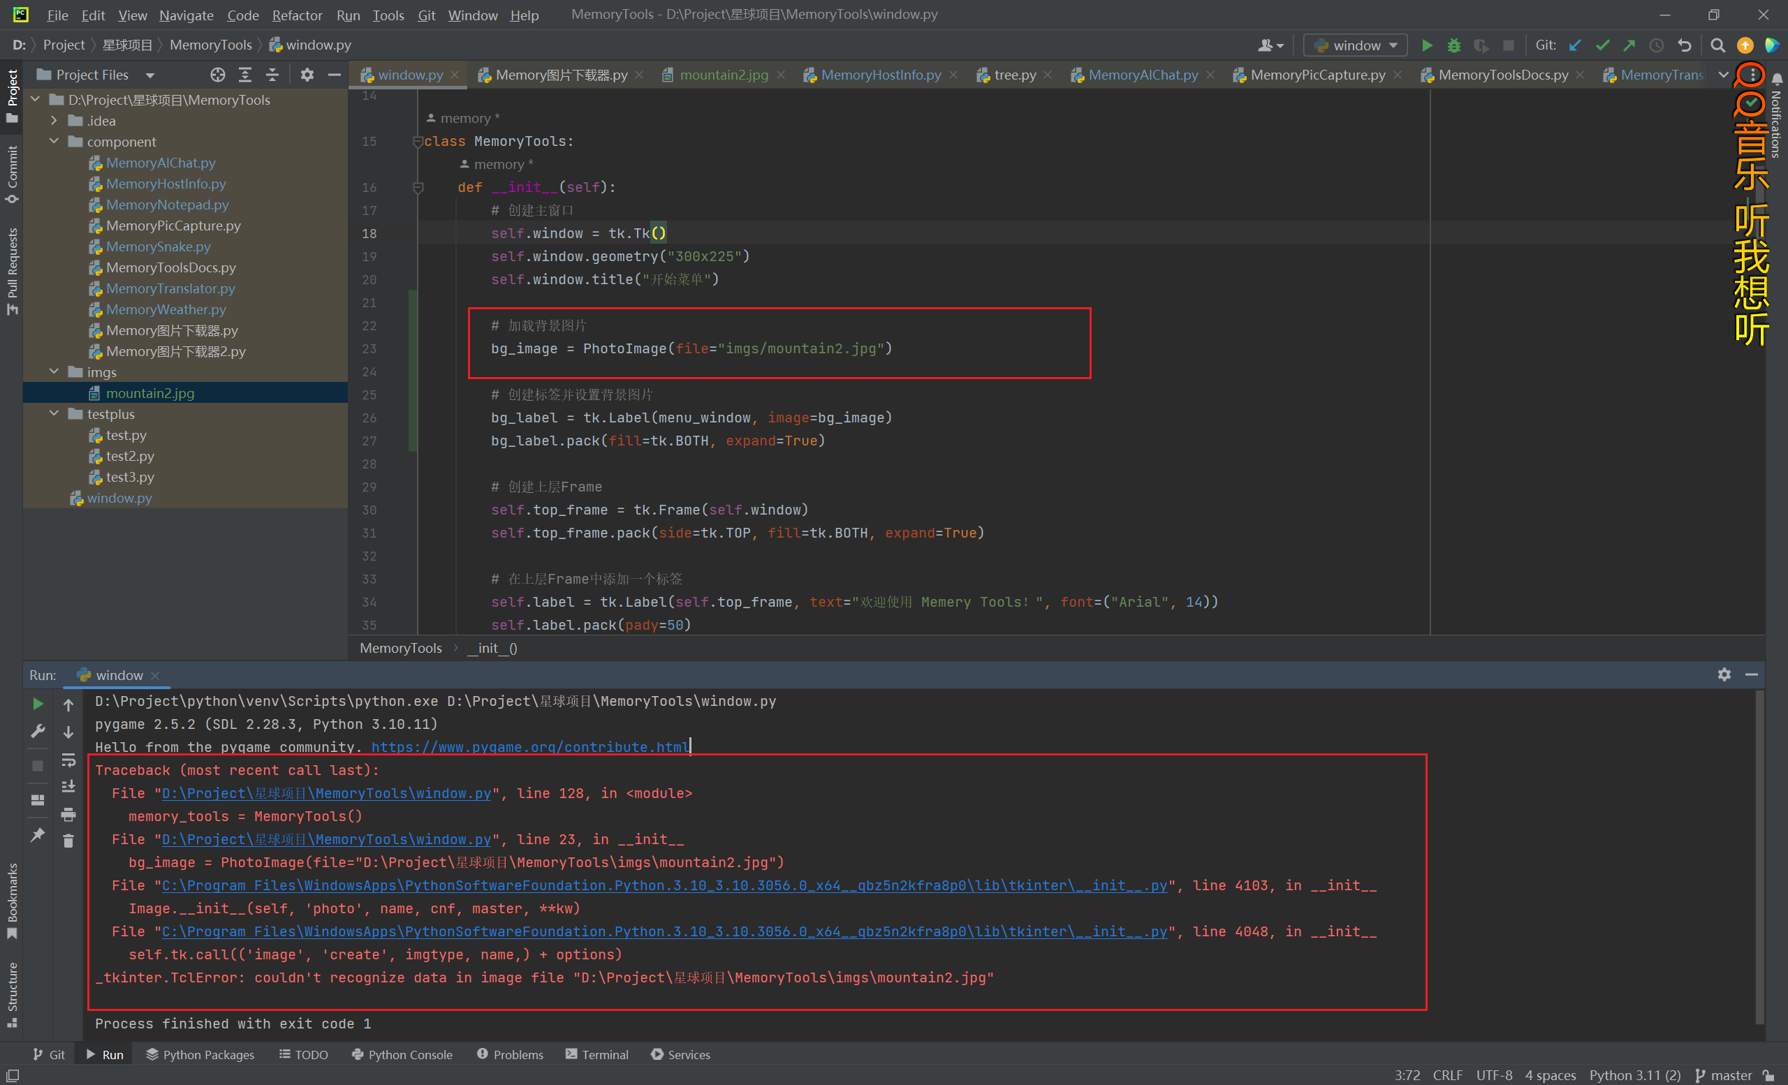The image size is (1788, 1085).
Task: Rerun window in the Run panel
Action: click(38, 704)
